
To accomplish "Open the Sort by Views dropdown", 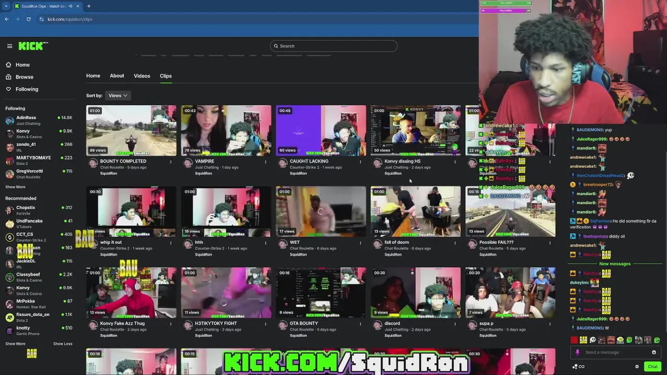I will coord(118,95).
